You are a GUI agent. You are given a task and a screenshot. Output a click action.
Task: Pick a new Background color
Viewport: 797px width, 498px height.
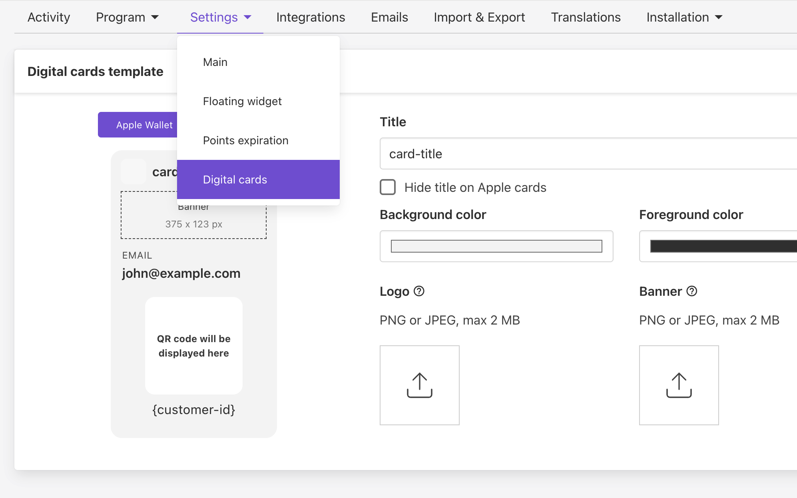click(496, 246)
